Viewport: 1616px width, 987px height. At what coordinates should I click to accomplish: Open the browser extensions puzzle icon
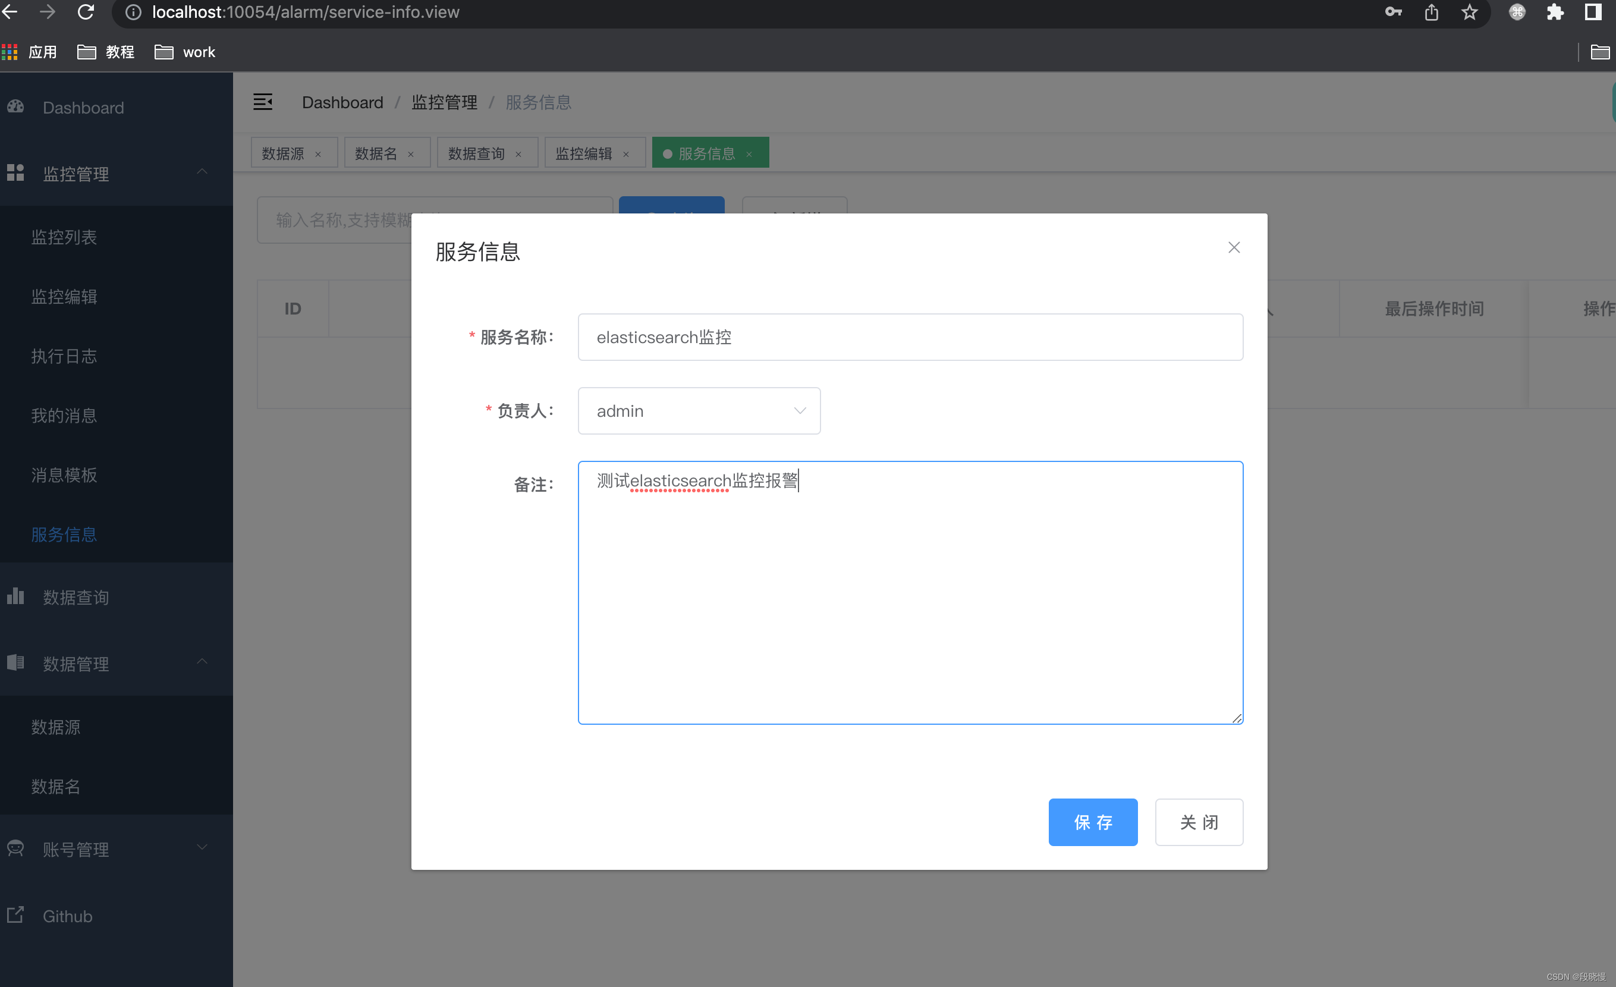pos(1555,12)
